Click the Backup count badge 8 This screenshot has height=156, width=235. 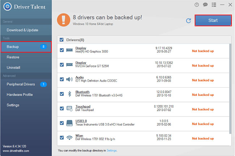pyautogui.click(x=43, y=47)
